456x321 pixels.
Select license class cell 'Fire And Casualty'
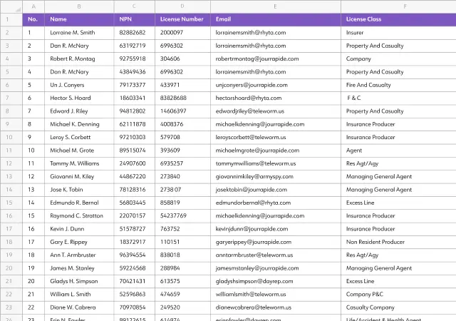[x=398, y=85]
